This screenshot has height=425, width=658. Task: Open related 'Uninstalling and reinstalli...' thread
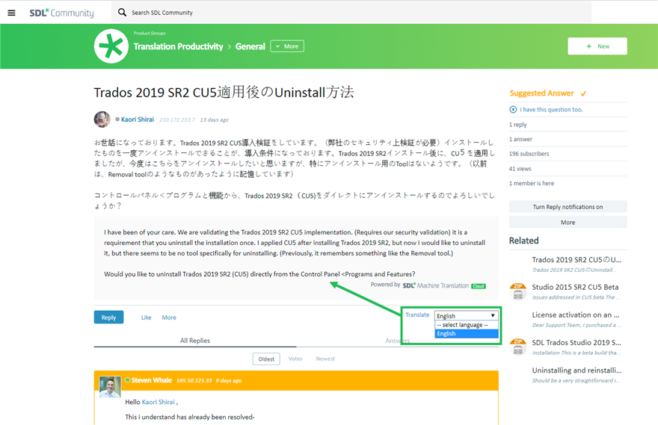576,370
